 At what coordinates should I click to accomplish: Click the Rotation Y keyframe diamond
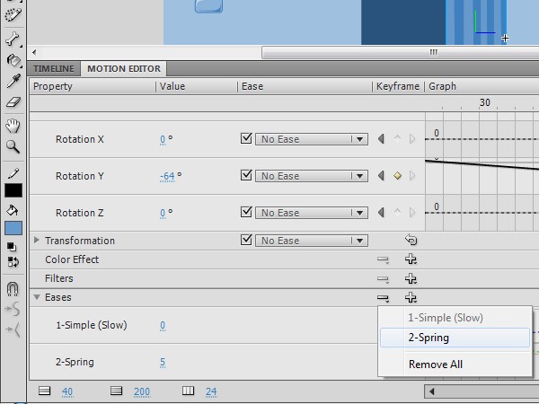(x=397, y=176)
